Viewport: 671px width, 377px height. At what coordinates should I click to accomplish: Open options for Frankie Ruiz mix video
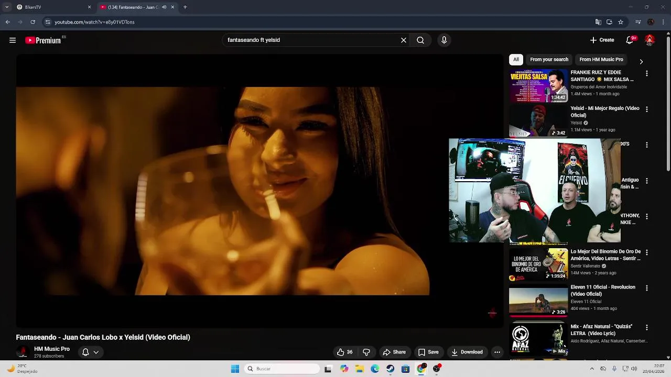pos(646,74)
